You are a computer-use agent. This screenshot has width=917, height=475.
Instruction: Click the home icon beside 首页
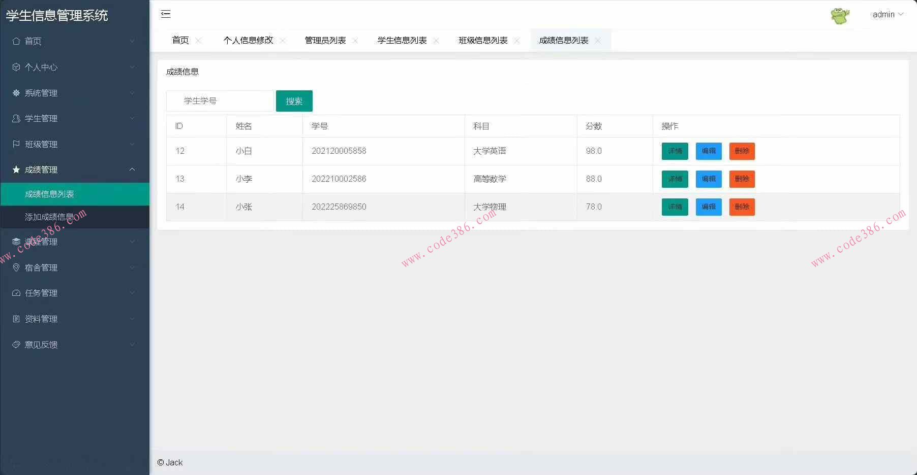point(16,41)
